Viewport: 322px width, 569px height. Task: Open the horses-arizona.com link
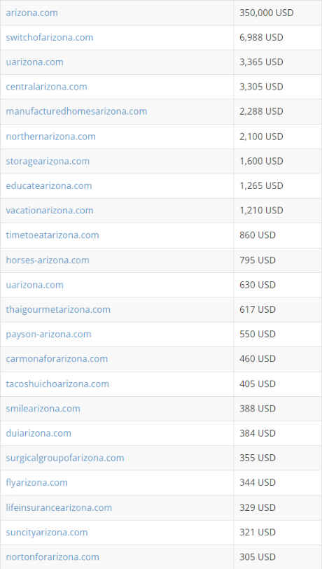[x=48, y=260]
